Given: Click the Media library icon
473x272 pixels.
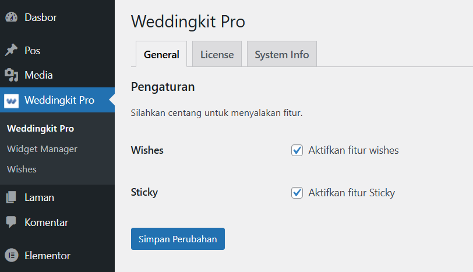Looking at the screenshot, I should (x=12, y=75).
